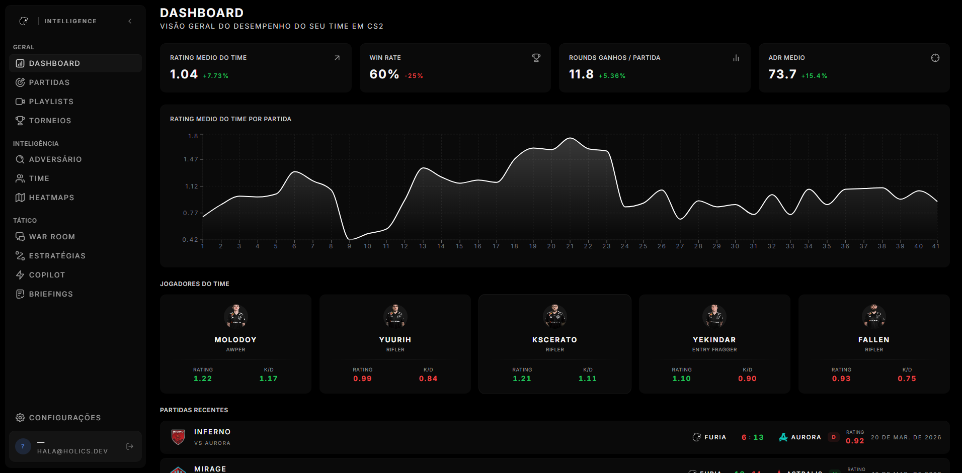The height and width of the screenshot is (473, 962).
Task: Click the Adversário search icon
Action: coord(20,159)
